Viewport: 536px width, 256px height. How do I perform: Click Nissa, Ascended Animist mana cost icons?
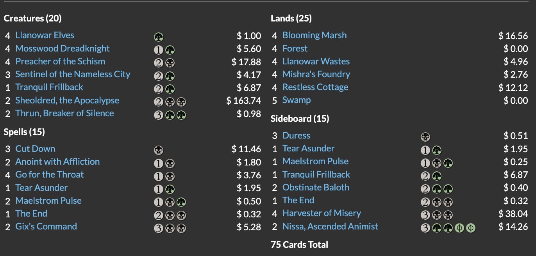point(448,228)
